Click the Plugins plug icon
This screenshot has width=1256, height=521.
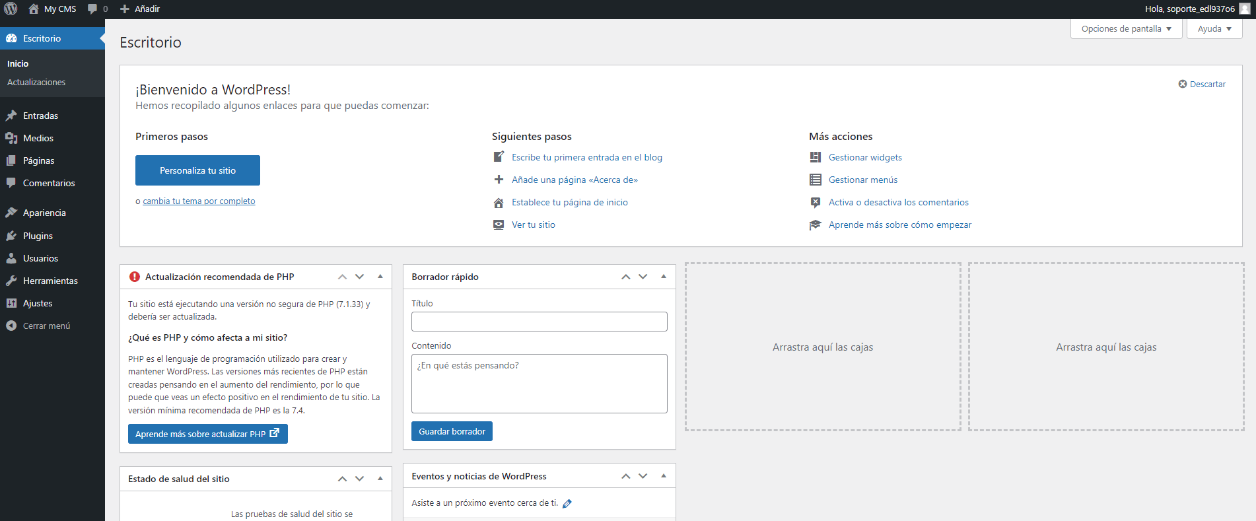11,236
